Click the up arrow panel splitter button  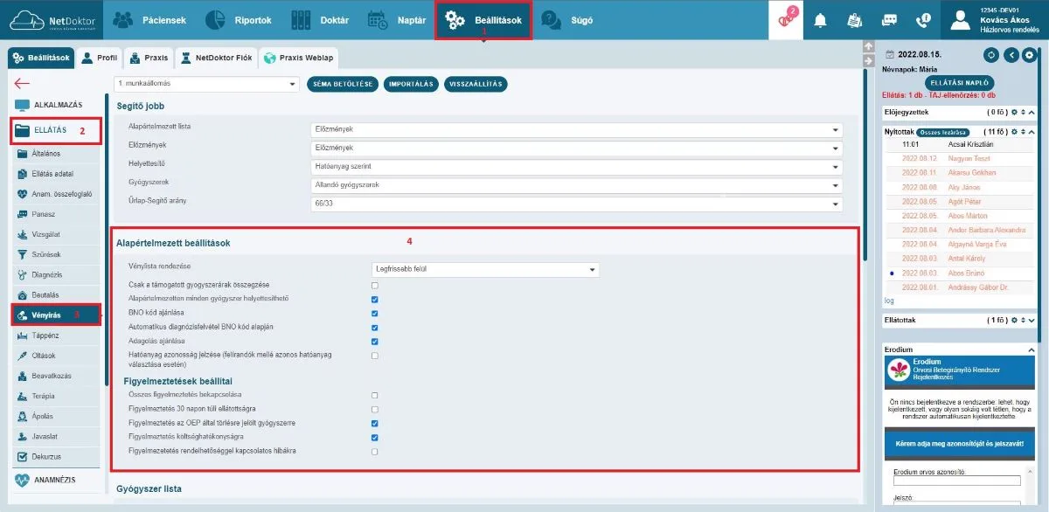click(x=868, y=46)
